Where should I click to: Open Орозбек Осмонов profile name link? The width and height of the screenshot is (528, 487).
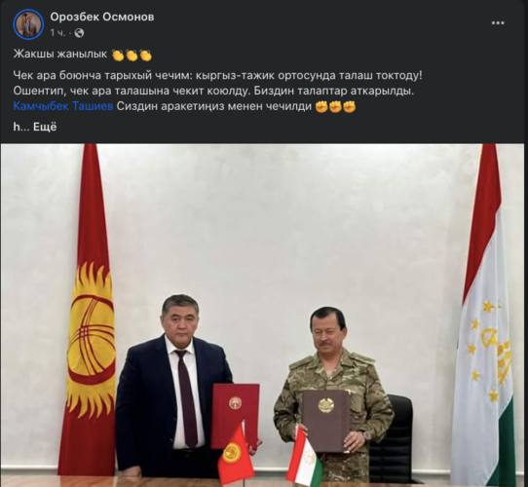click(x=102, y=18)
